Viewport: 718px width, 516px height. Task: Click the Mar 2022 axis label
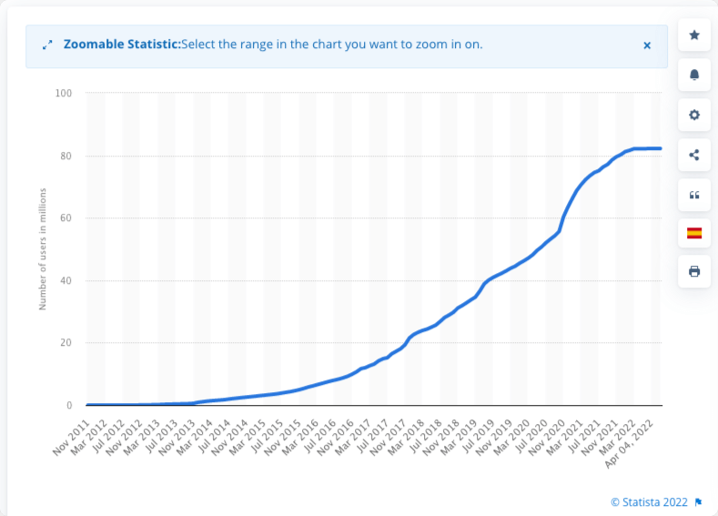pos(618,437)
